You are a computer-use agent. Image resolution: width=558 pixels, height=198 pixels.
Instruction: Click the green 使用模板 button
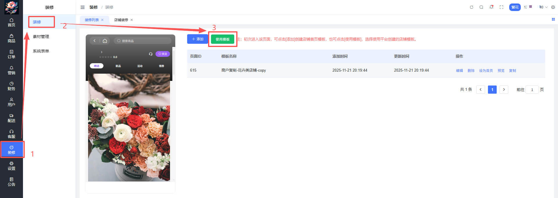pyautogui.click(x=223, y=39)
